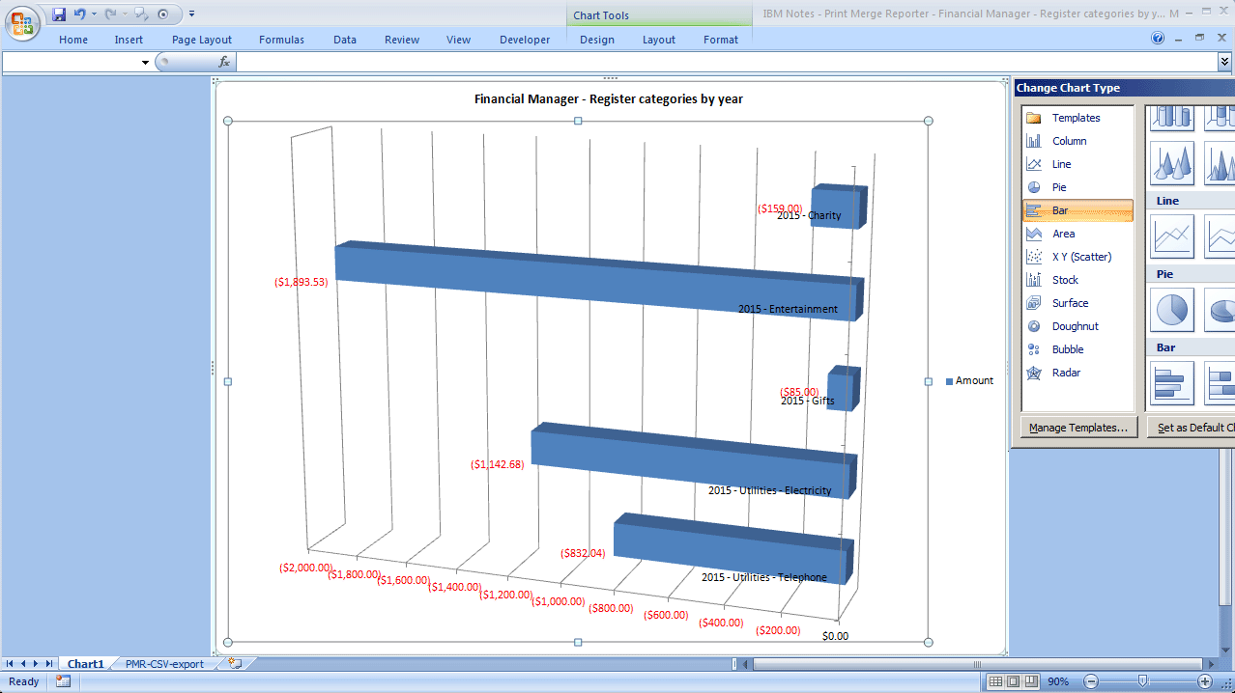
Task: Click the Insert Function fx icon
Action: coord(224,62)
